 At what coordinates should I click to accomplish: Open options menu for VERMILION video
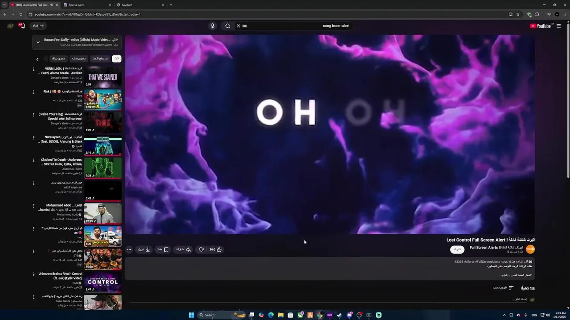point(33,69)
